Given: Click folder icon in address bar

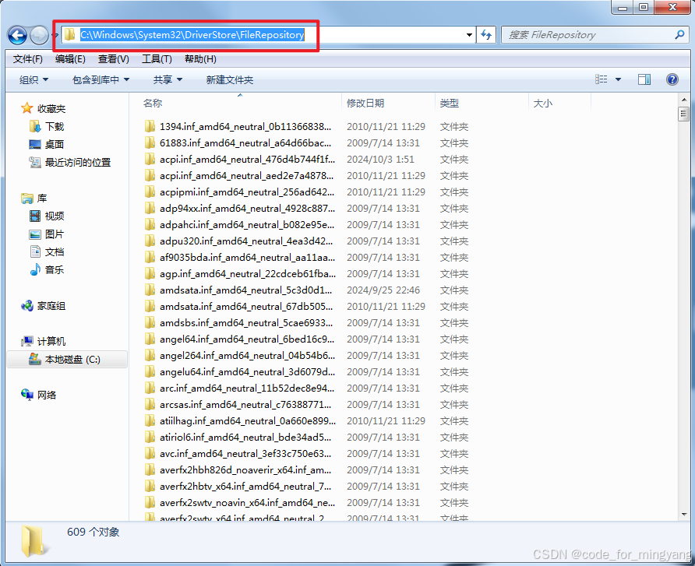Looking at the screenshot, I should coord(69,34).
